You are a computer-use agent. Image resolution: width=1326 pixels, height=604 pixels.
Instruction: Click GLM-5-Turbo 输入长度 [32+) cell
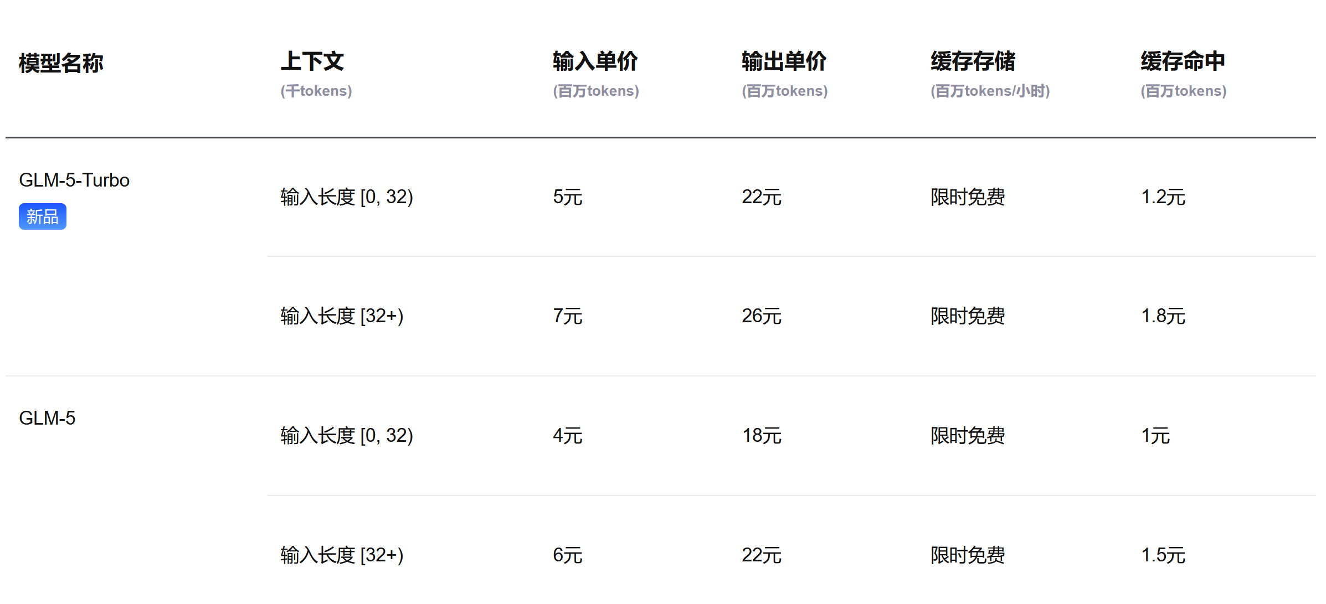[x=342, y=316]
